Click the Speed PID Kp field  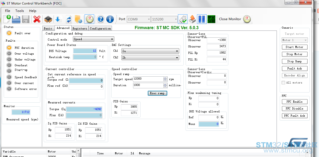(x=129, y=107)
